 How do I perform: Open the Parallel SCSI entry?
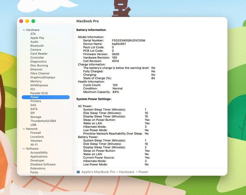39,93
